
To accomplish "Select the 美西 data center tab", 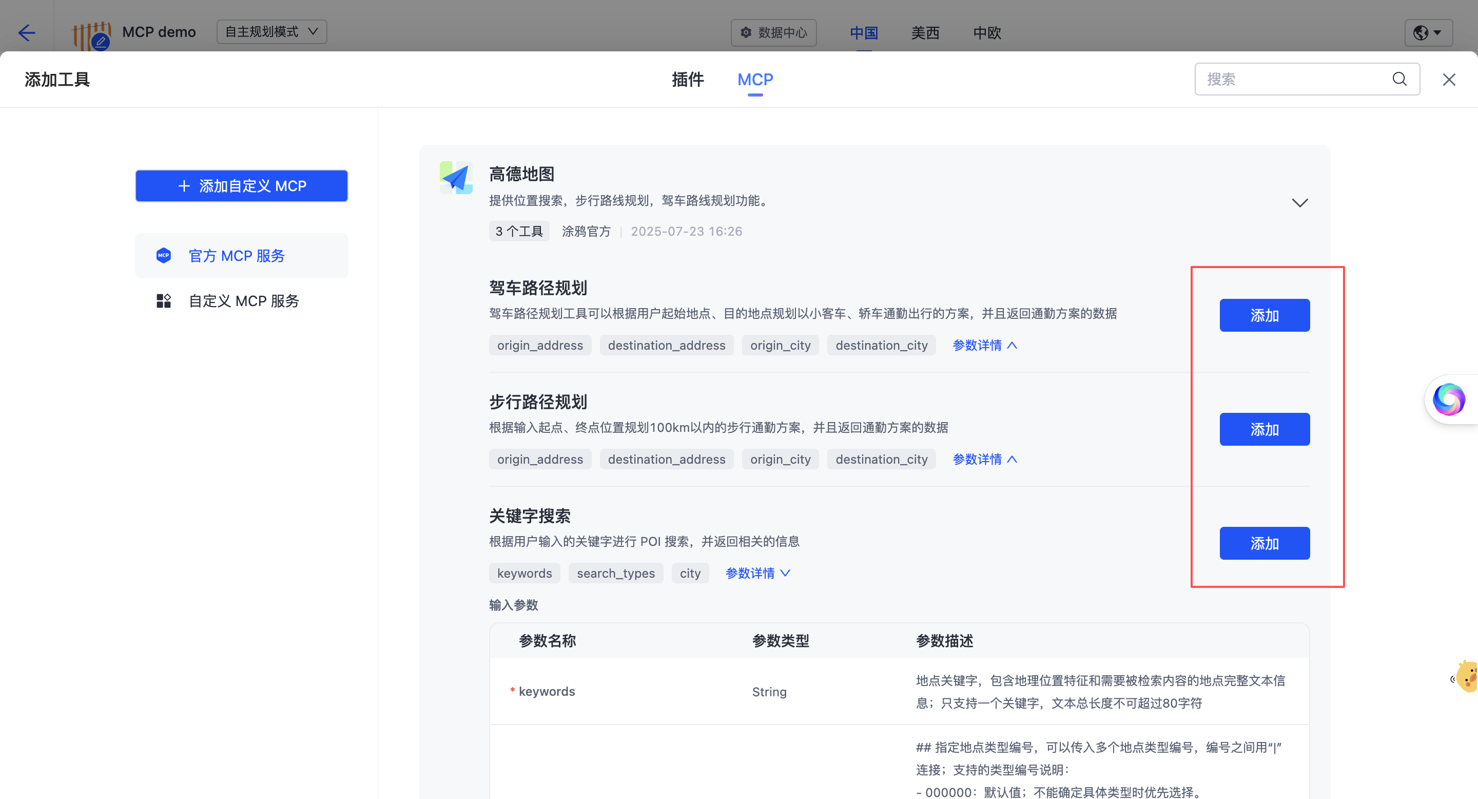I will [x=925, y=33].
